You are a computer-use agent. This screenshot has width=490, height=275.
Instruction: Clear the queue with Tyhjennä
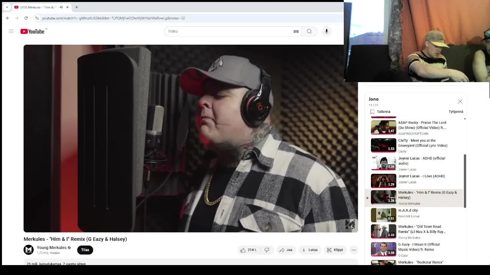tap(456, 112)
